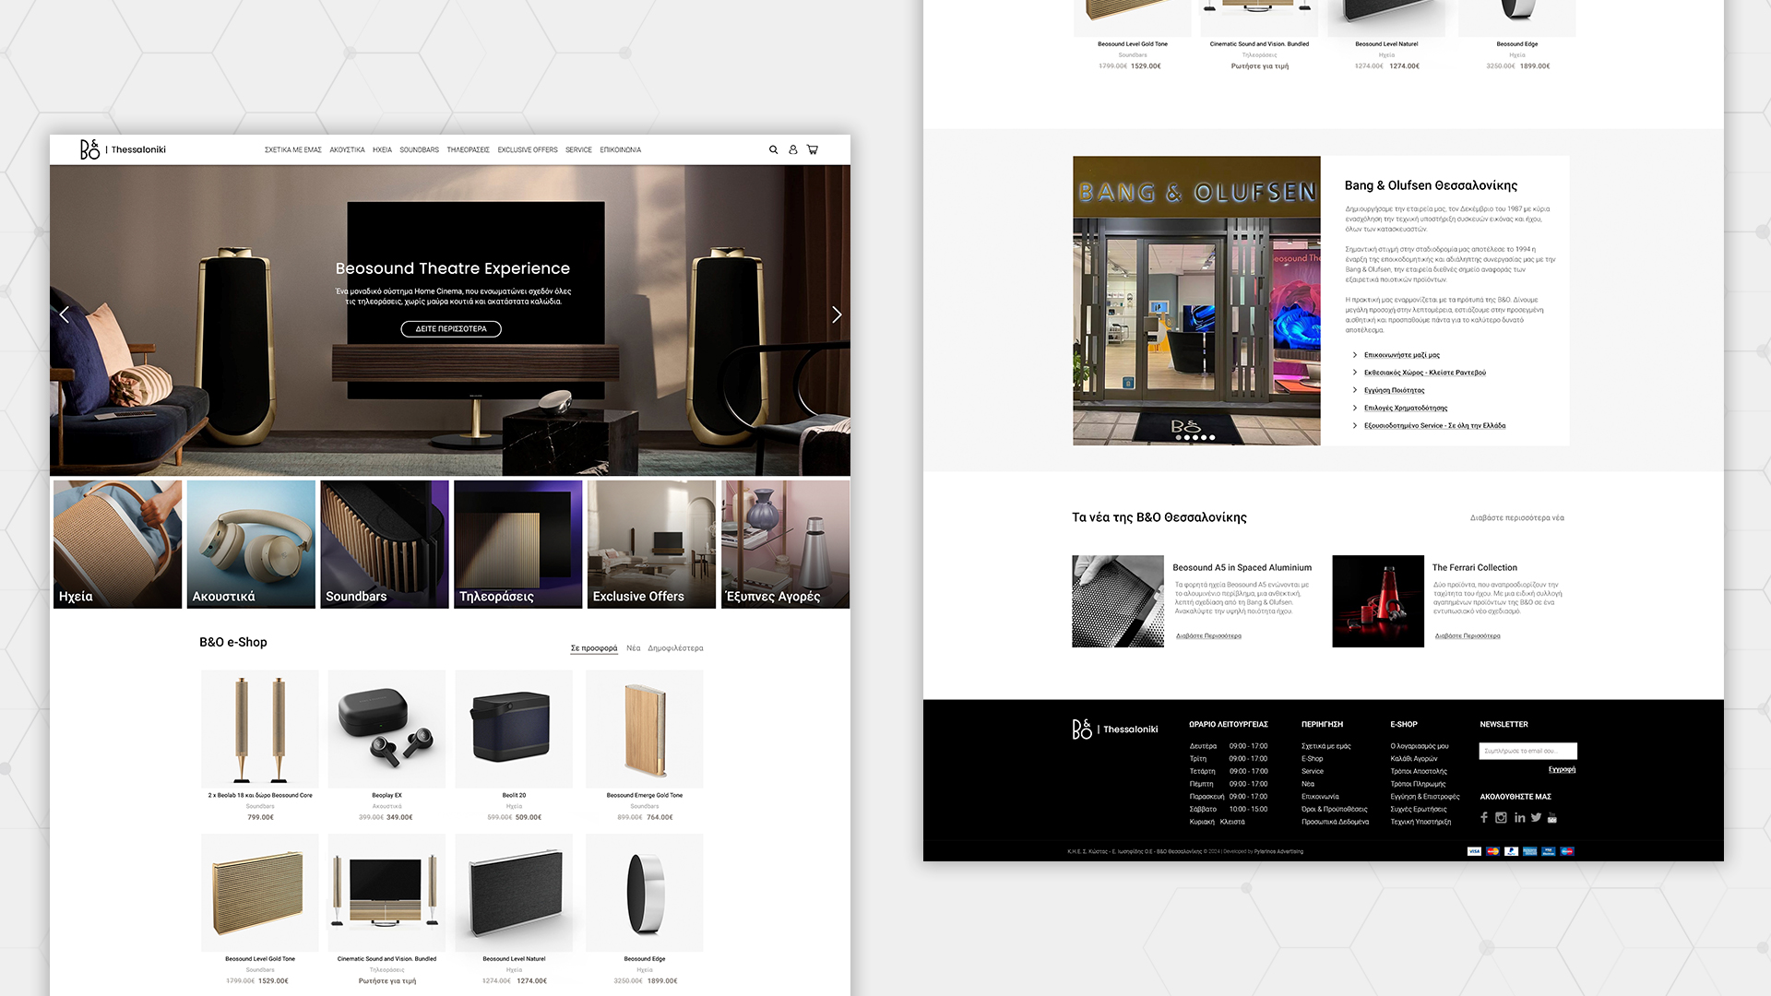
Task: Click Pylarinos Advertising developer link
Action: pyautogui.click(x=1278, y=852)
